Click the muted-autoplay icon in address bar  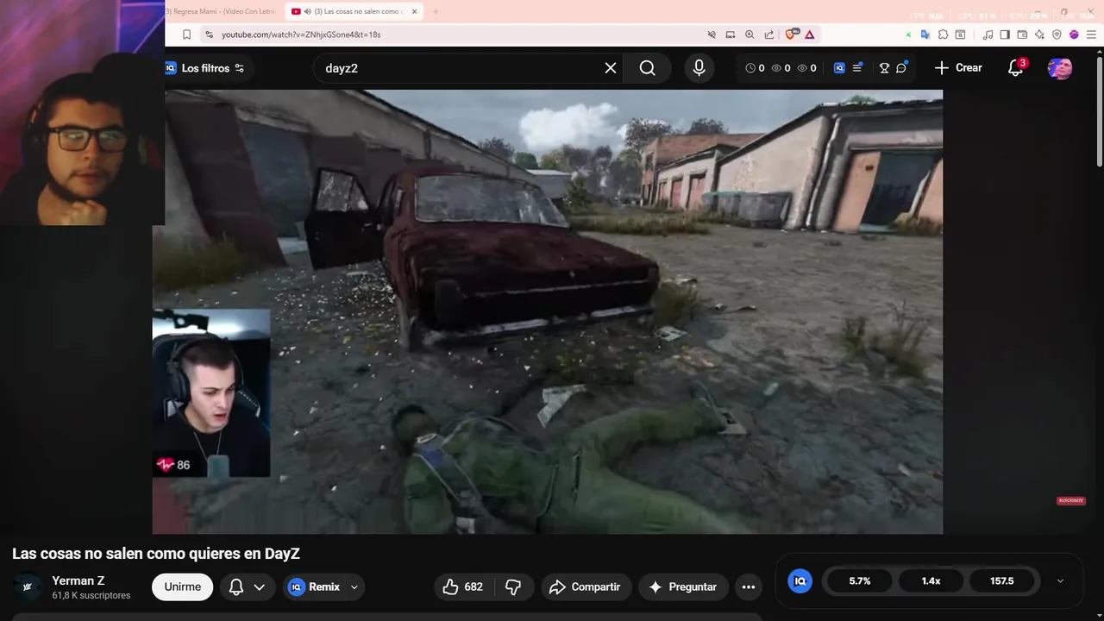tap(712, 34)
